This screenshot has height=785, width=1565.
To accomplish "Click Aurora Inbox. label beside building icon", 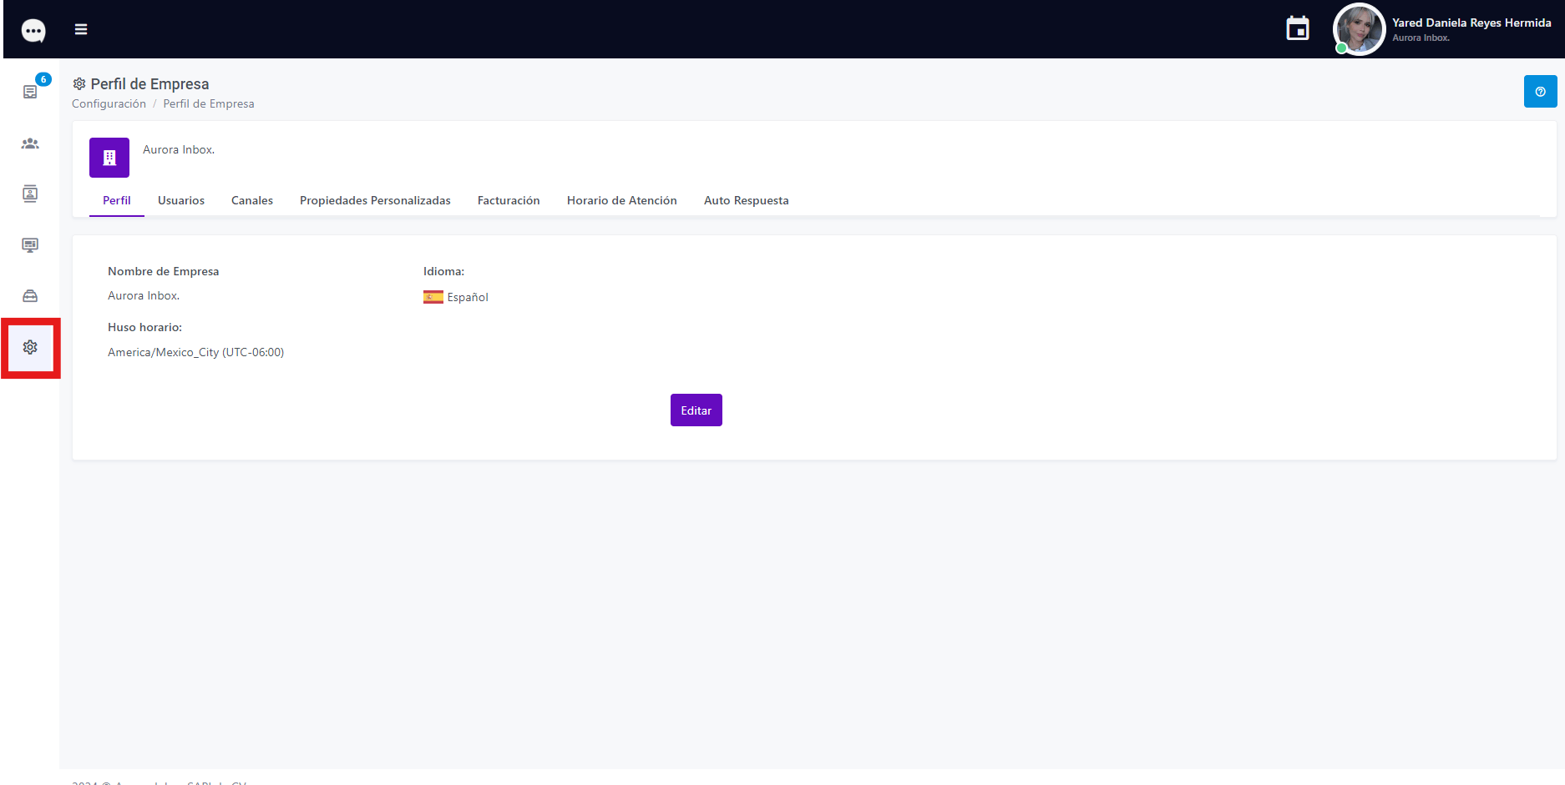I will [x=179, y=149].
